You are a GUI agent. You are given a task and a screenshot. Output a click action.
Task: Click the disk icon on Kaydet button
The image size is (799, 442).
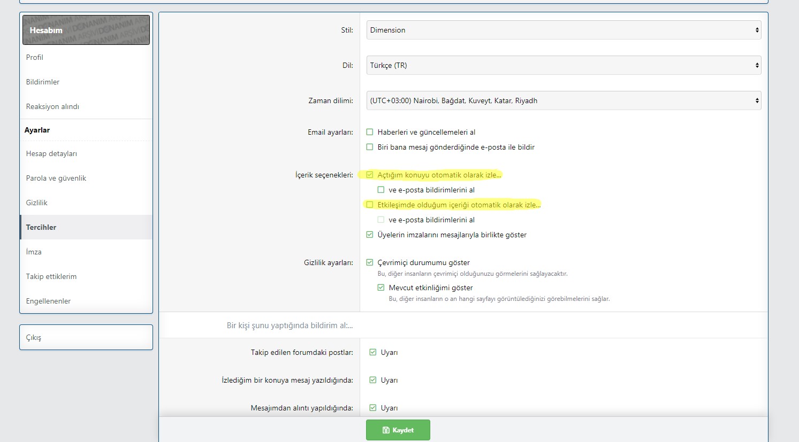(386, 430)
